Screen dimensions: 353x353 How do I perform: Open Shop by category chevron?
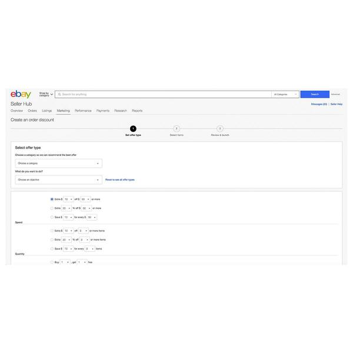tap(52, 94)
